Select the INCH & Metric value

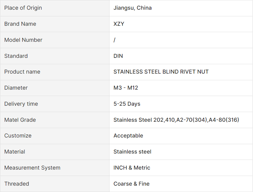[132, 168]
